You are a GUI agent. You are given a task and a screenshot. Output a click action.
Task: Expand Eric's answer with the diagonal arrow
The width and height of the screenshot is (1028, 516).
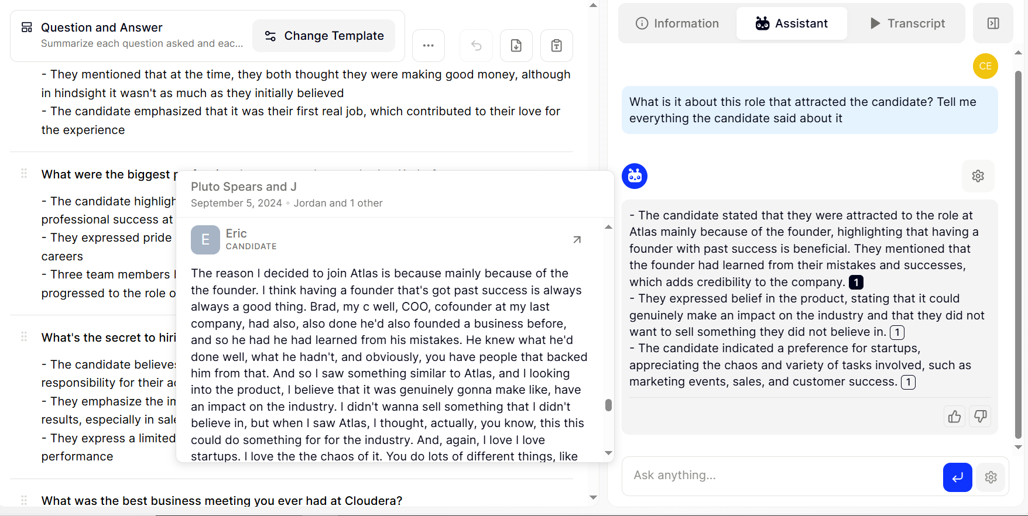pyautogui.click(x=577, y=240)
